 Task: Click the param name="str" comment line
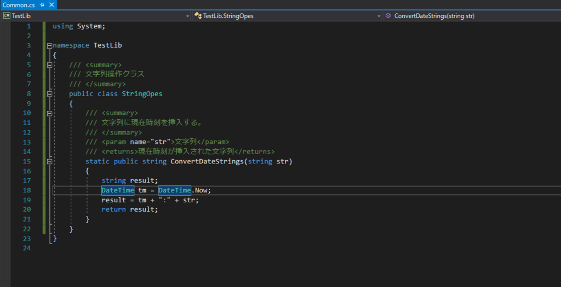157,142
